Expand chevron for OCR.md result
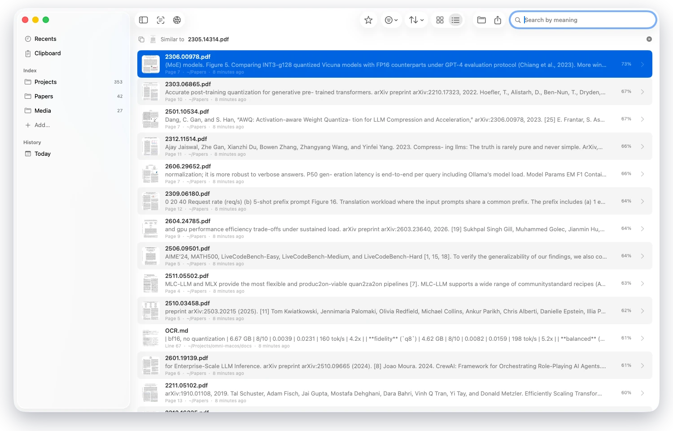 [642, 338]
